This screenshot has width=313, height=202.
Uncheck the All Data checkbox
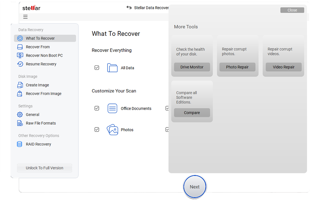(97, 68)
